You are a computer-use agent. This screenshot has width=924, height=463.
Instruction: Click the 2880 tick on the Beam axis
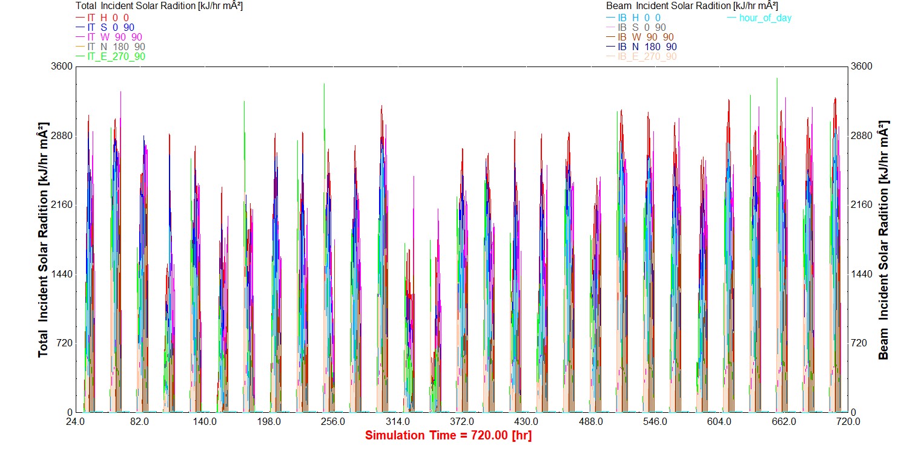pyautogui.click(x=862, y=135)
